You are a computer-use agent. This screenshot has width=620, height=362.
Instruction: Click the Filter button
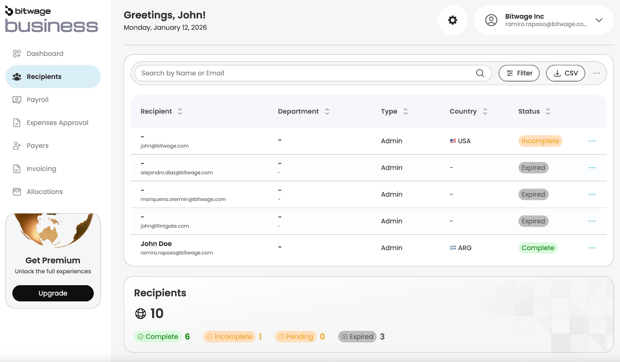tap(519, 73)
